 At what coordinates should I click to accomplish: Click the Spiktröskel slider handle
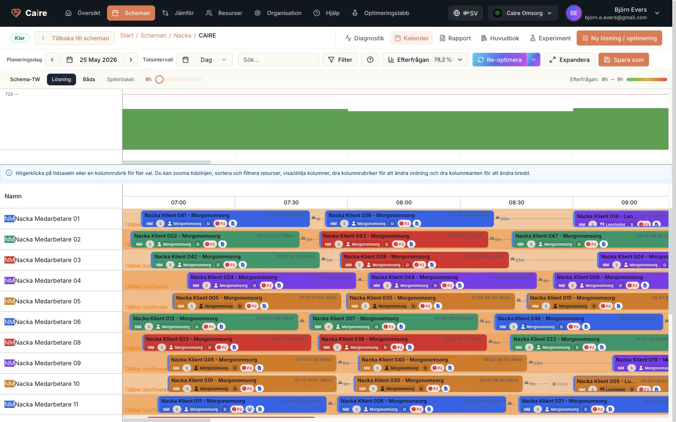tap(160, 79)
